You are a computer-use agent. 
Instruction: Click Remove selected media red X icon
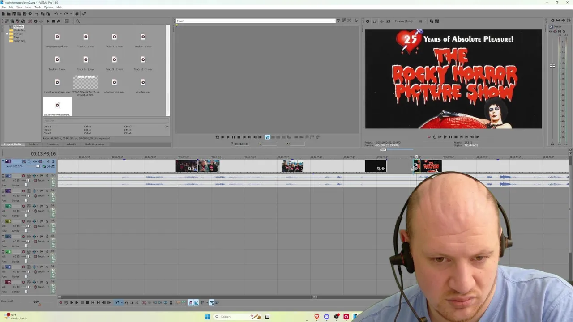click(30, 21)
